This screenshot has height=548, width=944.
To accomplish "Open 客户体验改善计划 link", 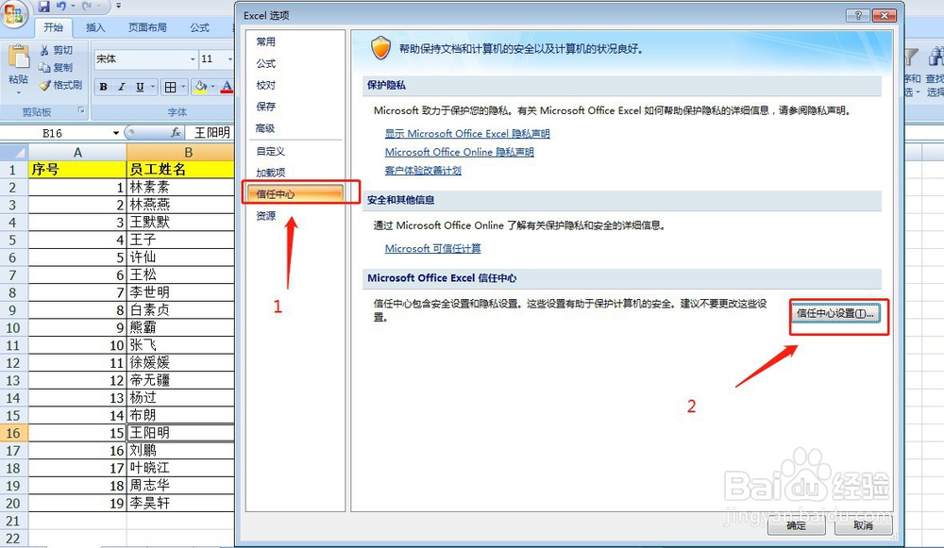I will [423, 170].
